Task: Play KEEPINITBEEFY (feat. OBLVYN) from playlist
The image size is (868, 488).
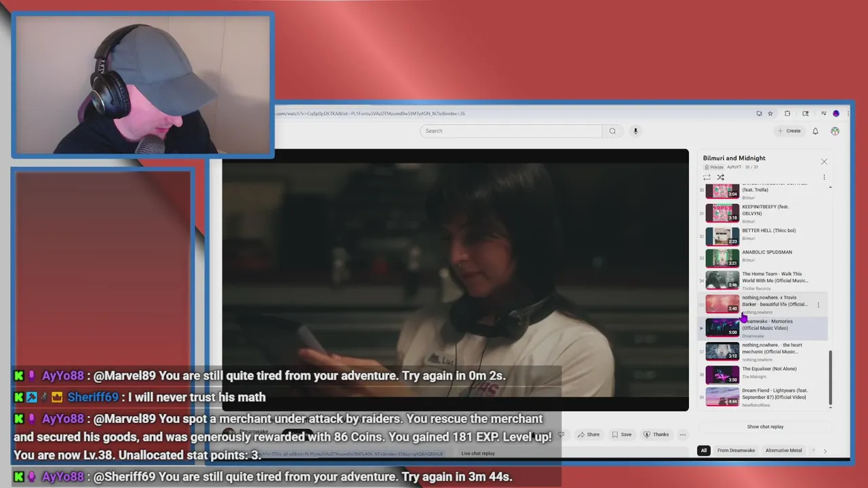Action: 764,213
